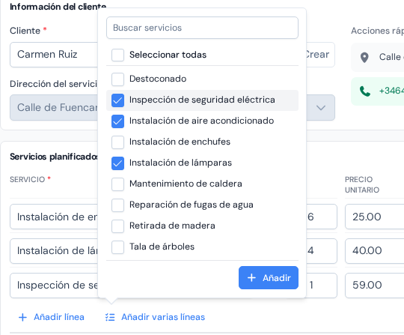
Task: Click the Añadir línea link
Action: (52, 317)
